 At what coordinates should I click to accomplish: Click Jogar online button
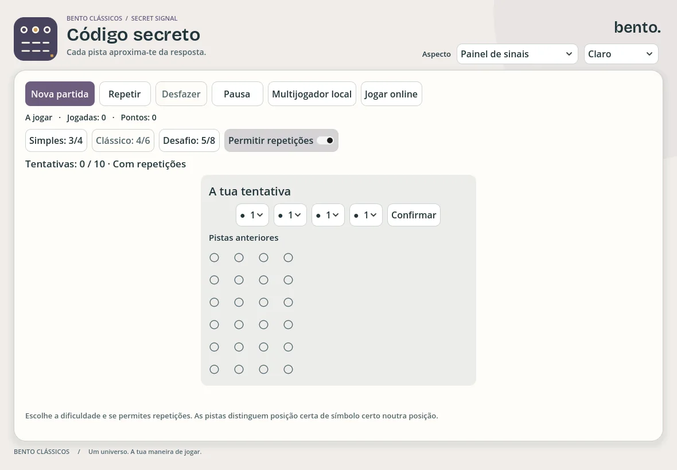click(x=391, y=94)
